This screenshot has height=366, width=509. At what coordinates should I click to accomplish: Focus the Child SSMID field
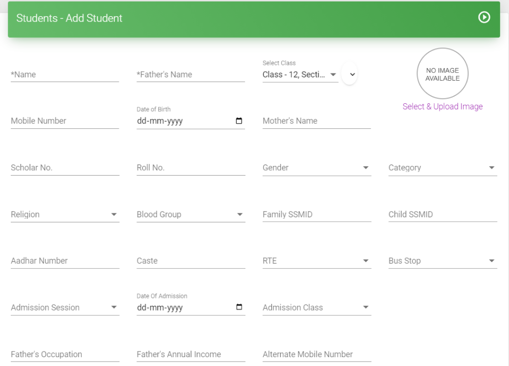pyautogui.click(x=443, y=214)
